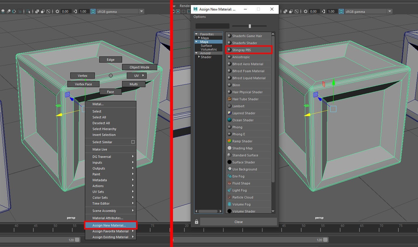Collapse Arnold category in material tree
The height and width of the screenshot is (247, 418).
pyautogui.click(x=196, y=53)
